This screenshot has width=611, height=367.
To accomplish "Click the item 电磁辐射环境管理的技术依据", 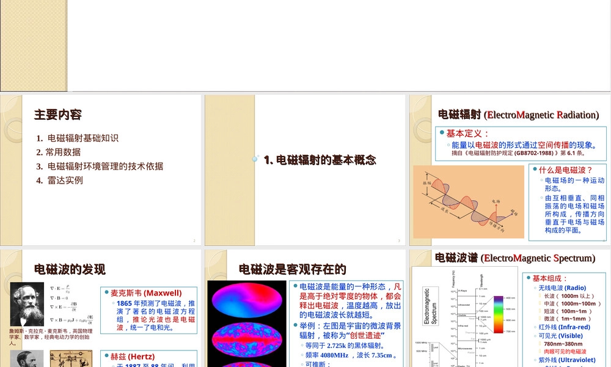I will (x=105, y=166).
